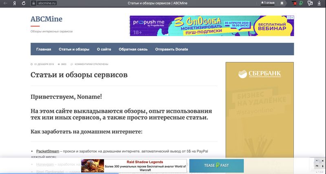The image size is (326, 174).
Task: Click the FX button in corner widget
Action: pos(317,166)
